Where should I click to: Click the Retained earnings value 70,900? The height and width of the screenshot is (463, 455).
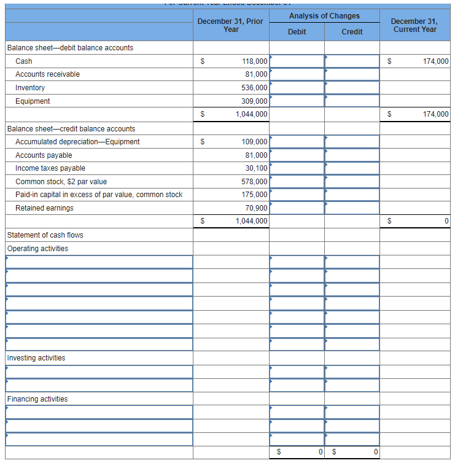pos(256,208)
